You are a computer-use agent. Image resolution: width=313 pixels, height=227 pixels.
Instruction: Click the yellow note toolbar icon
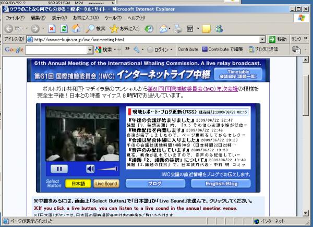pos(206,29)
